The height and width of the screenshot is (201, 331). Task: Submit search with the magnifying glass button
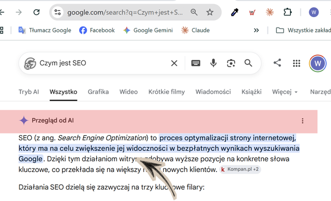tap(248, 63)
